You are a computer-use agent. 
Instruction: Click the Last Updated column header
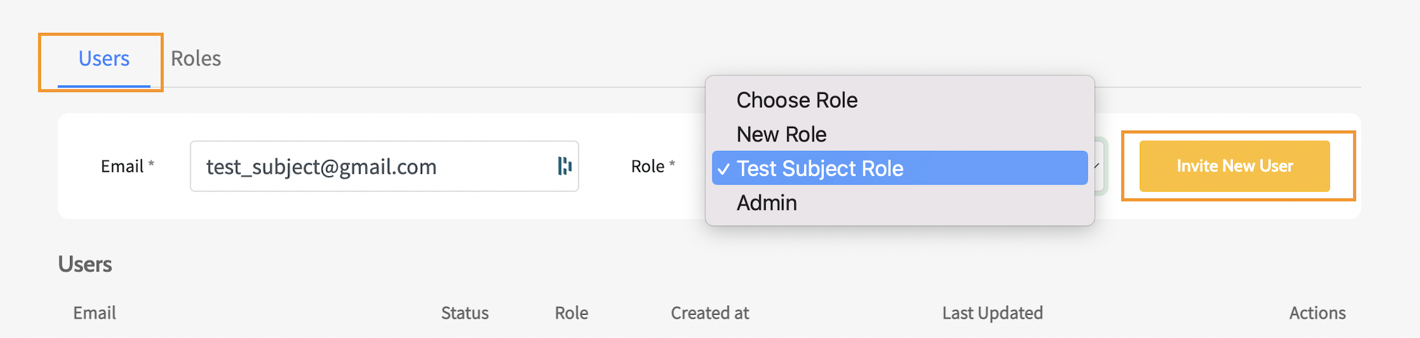992,313
